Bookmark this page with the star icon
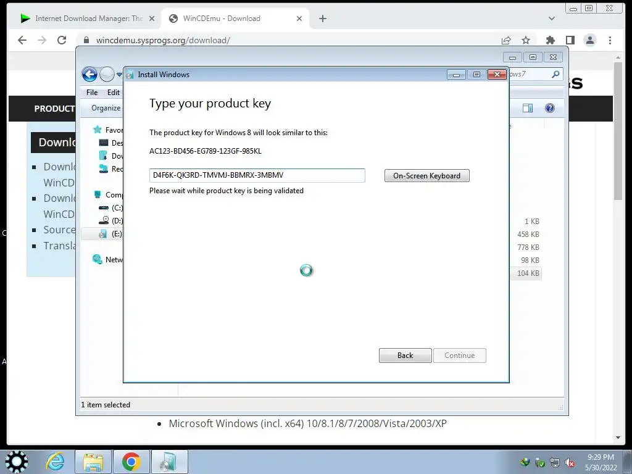The image size is (632, 474). [526, 40]
